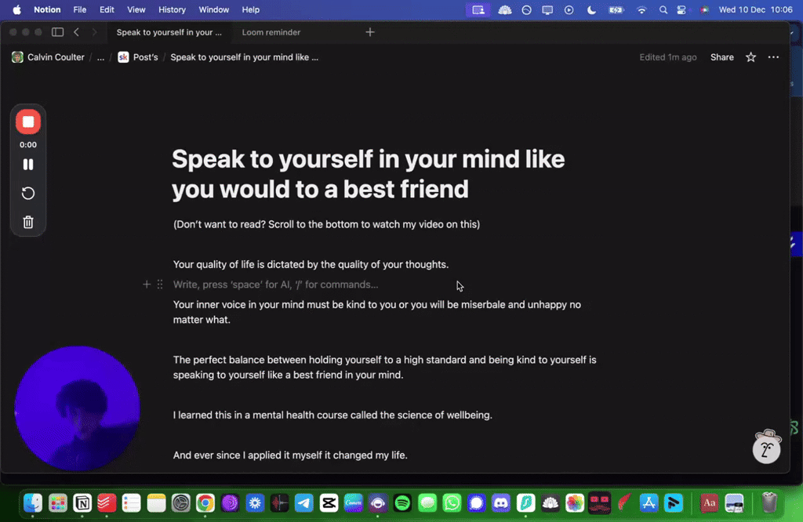Image resolution: width=803 pixels, height=522 pixels.
Task: Favorite the page with the star
Action: point(750,56)
